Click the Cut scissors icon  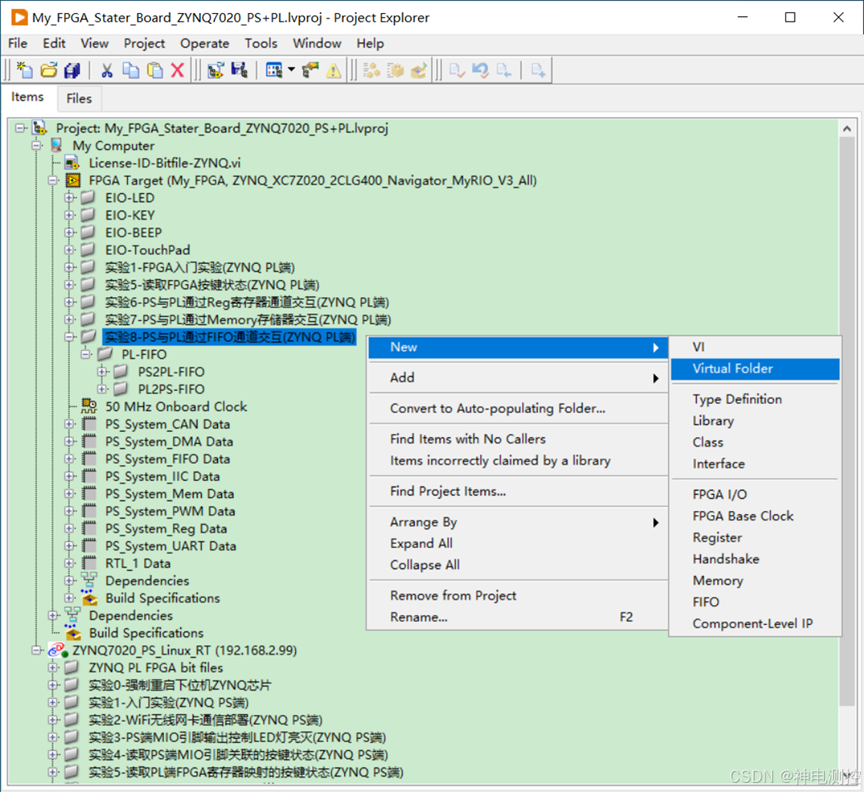[106, 70]
